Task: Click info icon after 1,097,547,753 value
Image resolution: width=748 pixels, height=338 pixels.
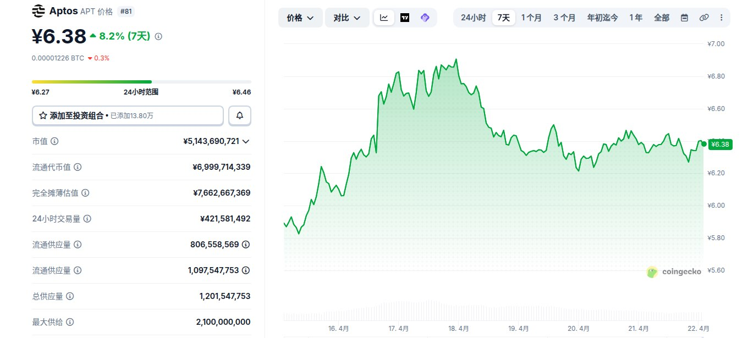Action: pyautogui.click(x=246, y=270)
